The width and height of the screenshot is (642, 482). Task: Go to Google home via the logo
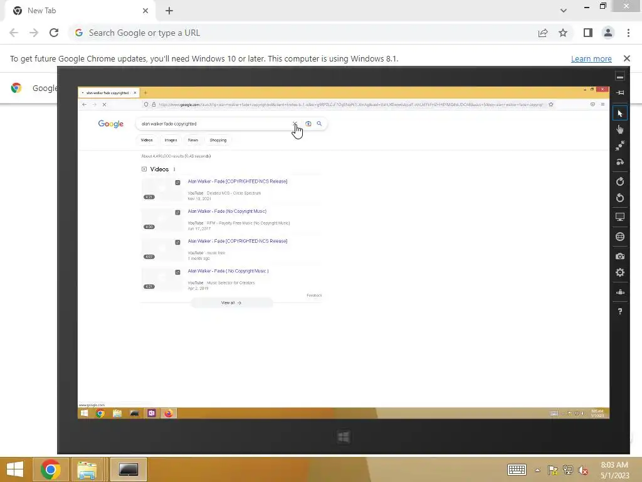click(x=110, y=124)
